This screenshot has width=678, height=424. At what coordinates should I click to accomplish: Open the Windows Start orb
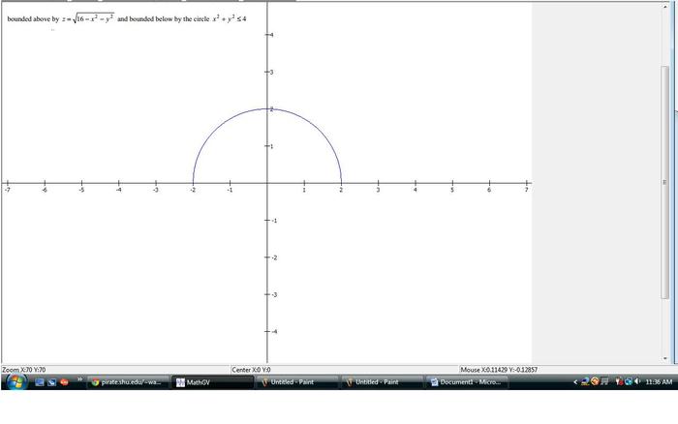(x=16, y=381)
